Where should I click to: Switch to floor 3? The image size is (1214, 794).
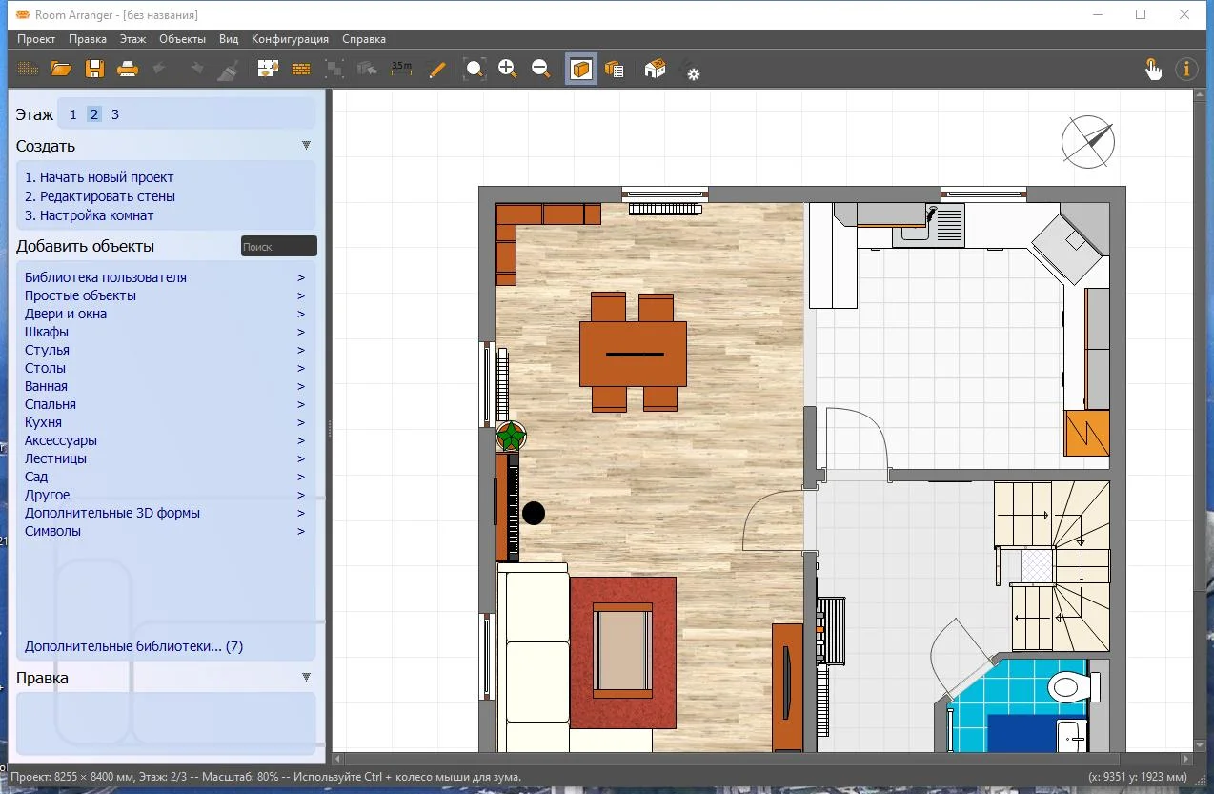115,114
